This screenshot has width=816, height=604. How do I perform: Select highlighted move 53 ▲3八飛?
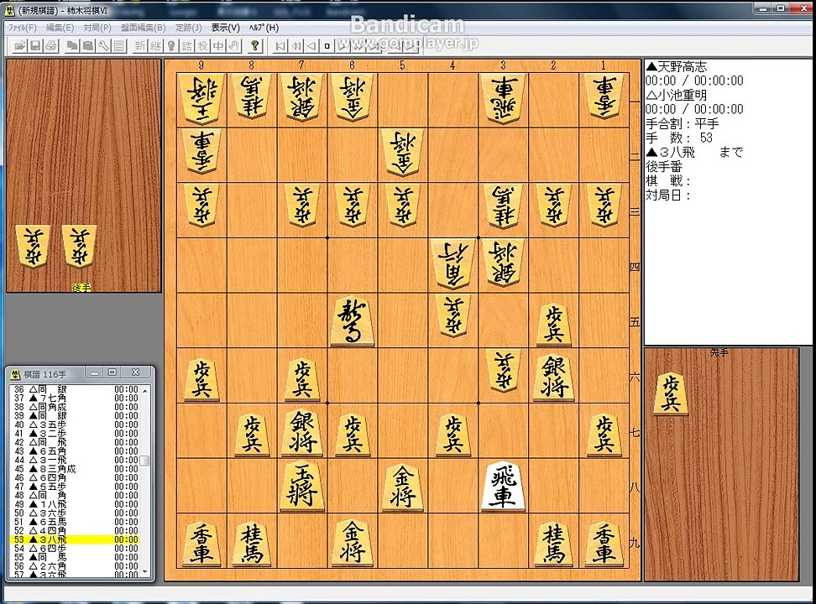[x=76, y=539]
